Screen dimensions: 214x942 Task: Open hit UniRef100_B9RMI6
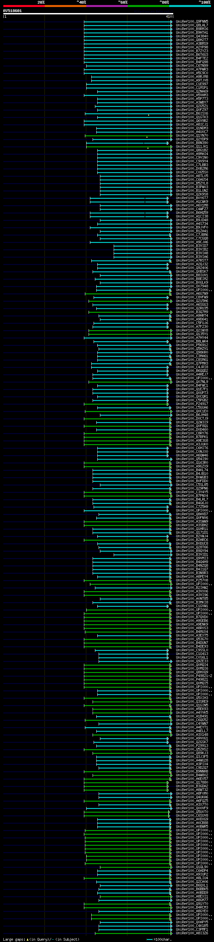click(192, 29)
